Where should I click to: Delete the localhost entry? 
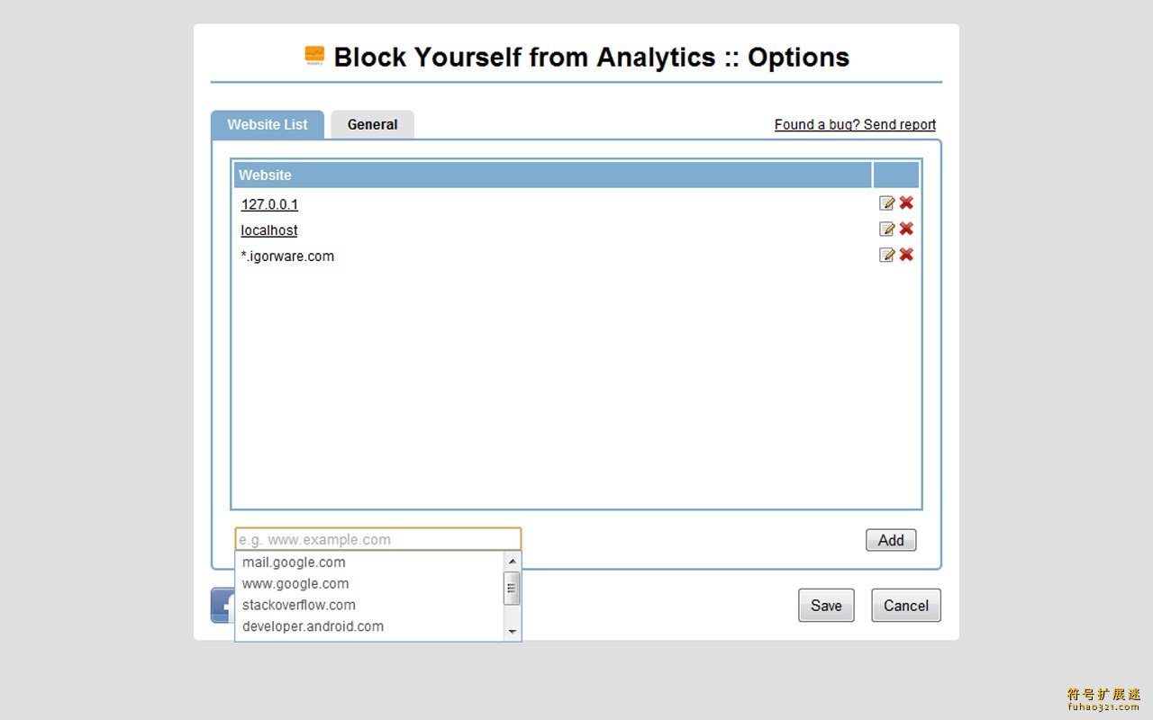906,229
